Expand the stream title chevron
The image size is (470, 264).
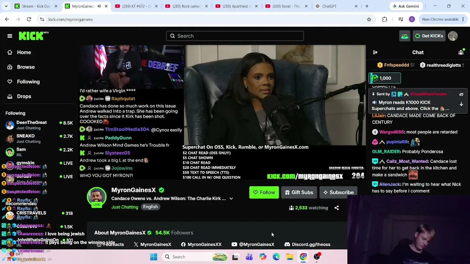[231, 199]
